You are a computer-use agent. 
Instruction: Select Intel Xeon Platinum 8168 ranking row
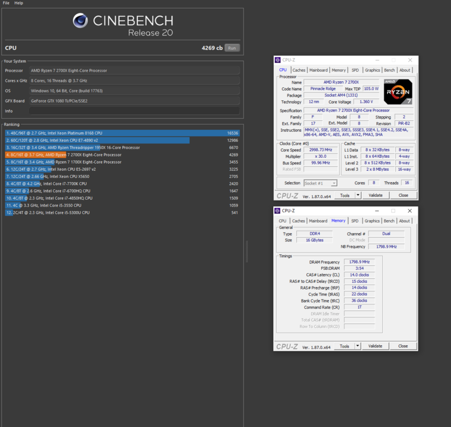tap(122, 133)
